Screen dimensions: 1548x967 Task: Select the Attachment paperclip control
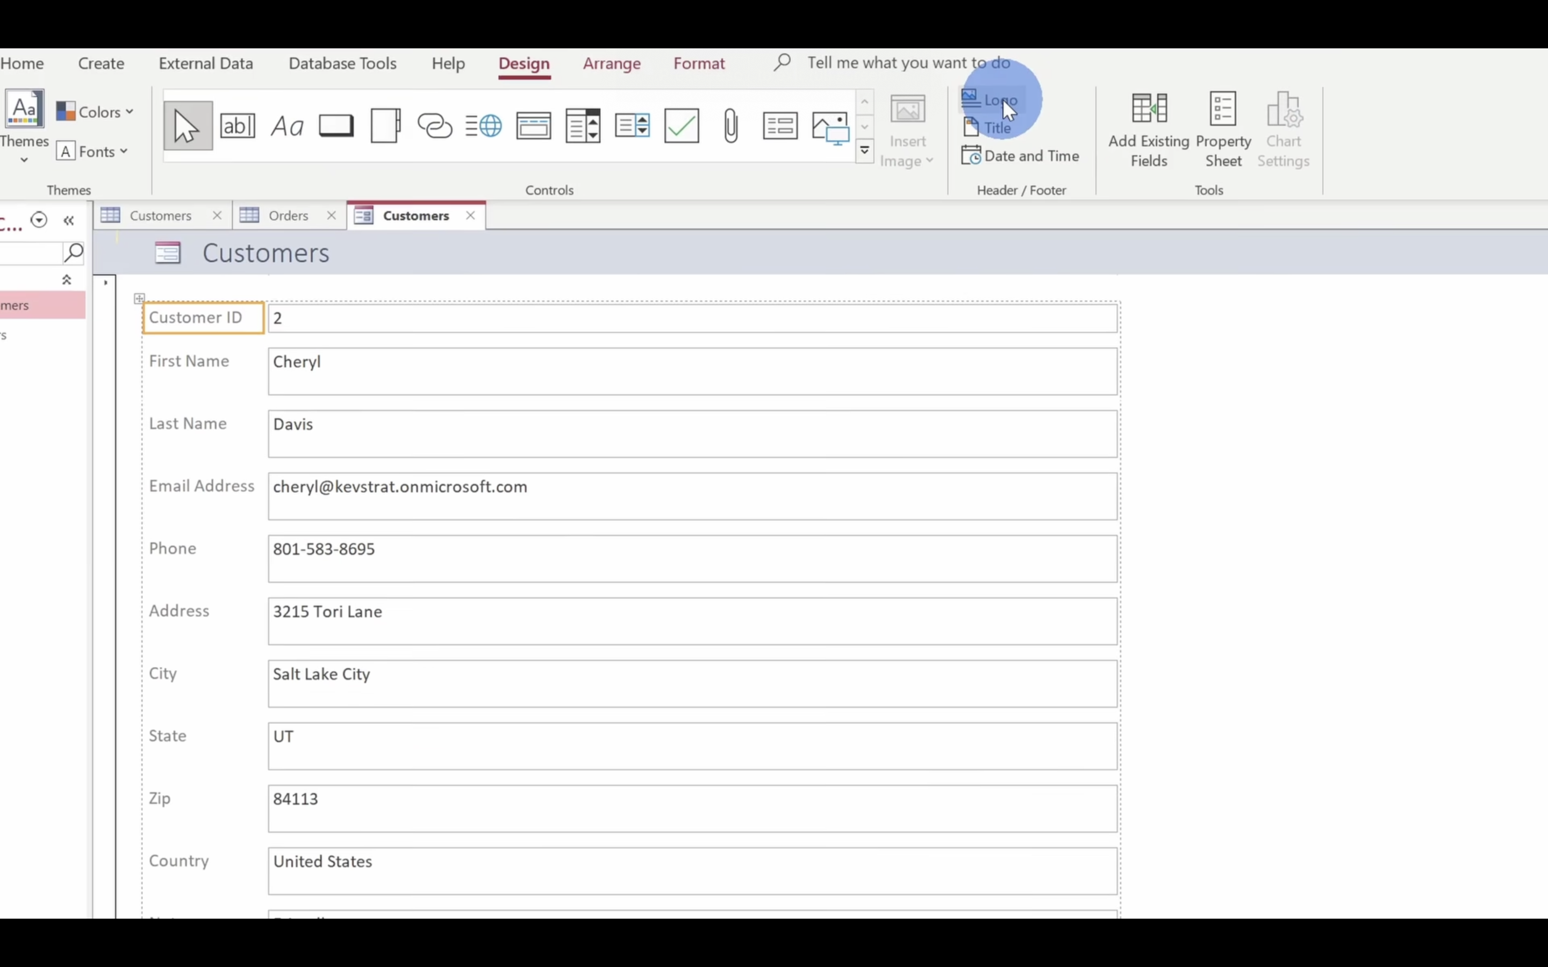pos(731,125)
